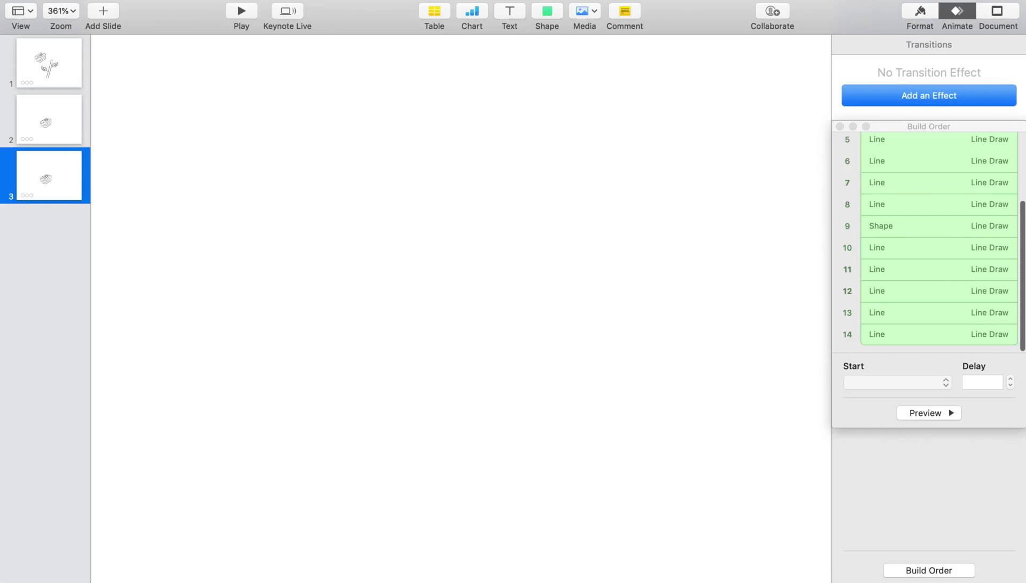Add a Text box
1026x583 pixels.
509,11
